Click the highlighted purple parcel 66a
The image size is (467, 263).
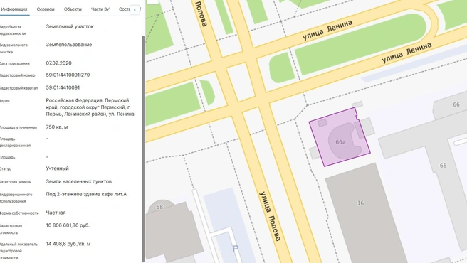(x=340, y=137)
